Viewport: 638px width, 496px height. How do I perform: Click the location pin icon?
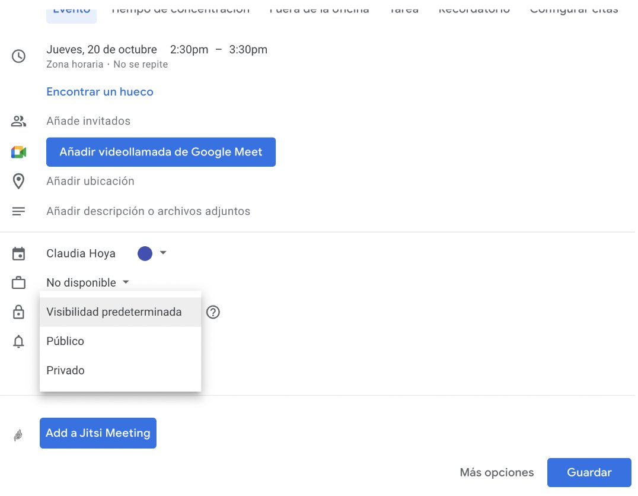point(19,181)
